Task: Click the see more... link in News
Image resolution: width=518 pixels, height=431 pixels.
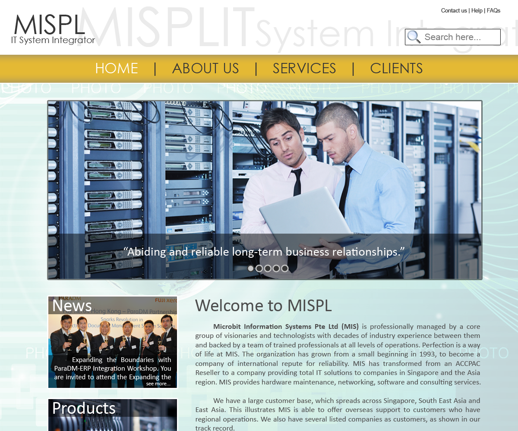Action: (158, 384)
